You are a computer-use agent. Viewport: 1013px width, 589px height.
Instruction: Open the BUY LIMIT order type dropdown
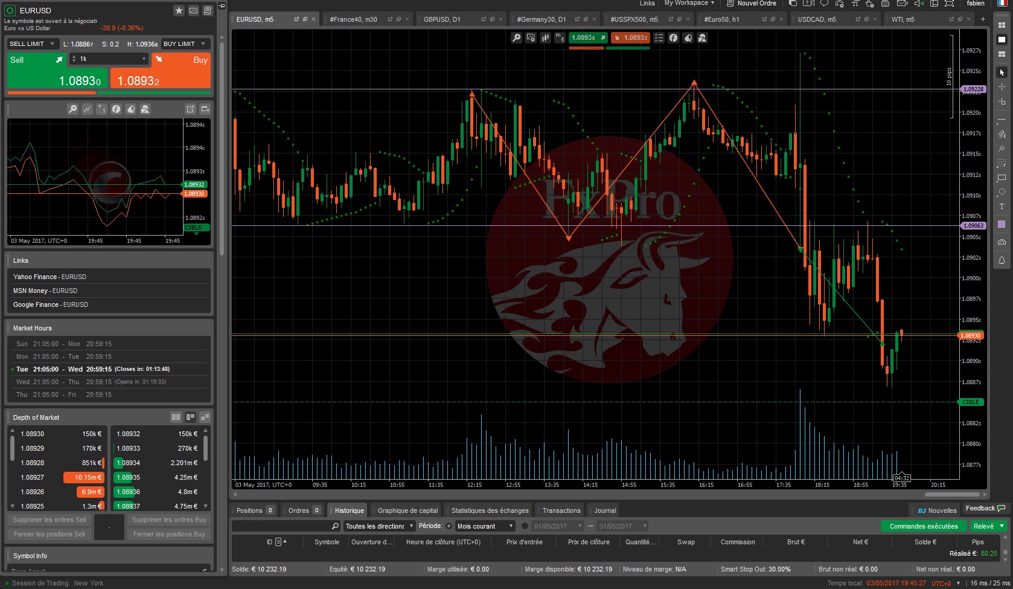point(185,43)
